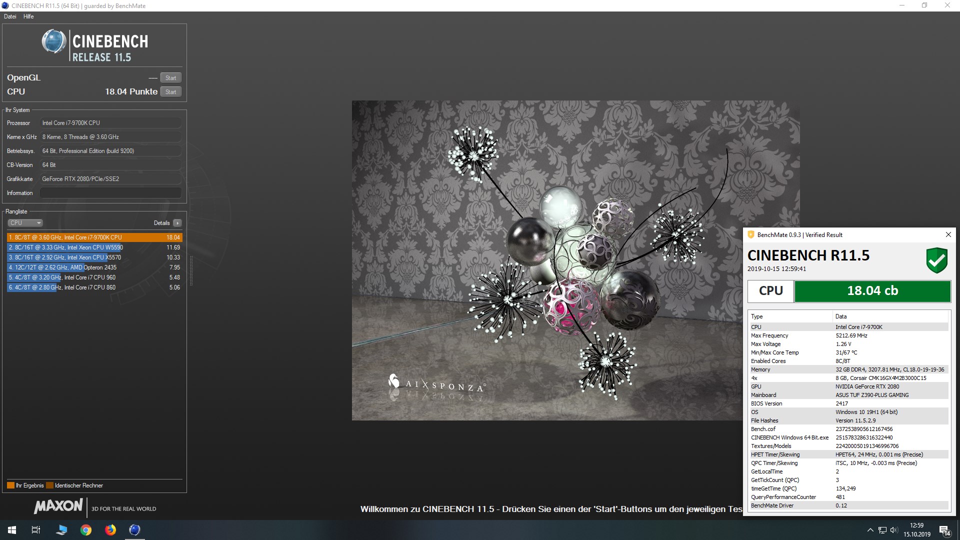Select the Xeon W5590 ranking row
This screenshot has width=960, height=540.
94,247
